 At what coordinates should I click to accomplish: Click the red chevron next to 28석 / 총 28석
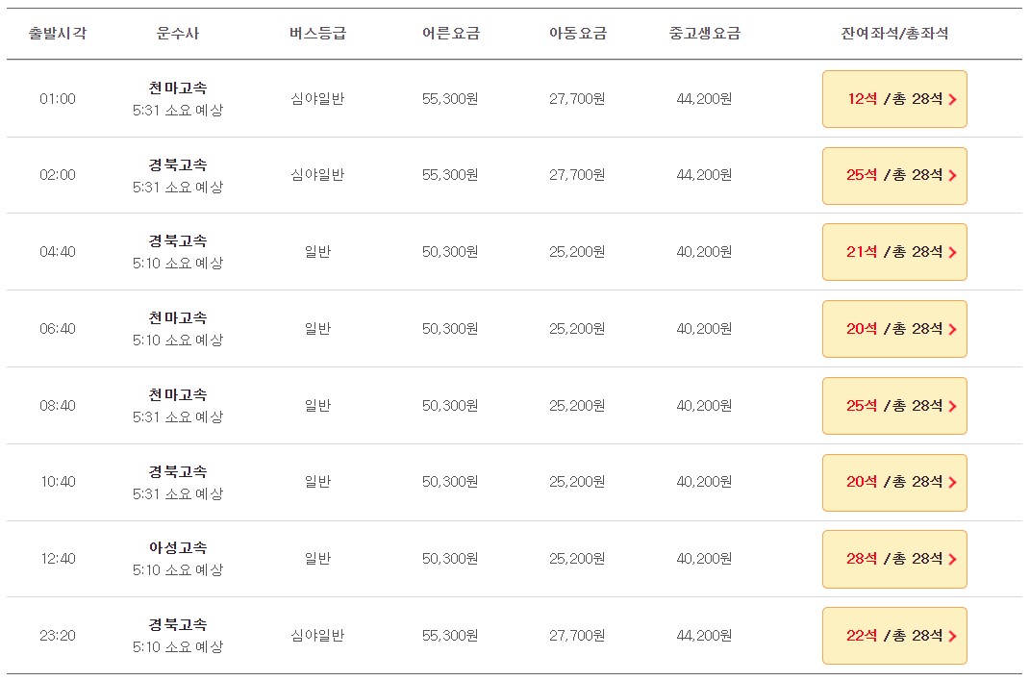pyautogui.click(x=952, y=559)
